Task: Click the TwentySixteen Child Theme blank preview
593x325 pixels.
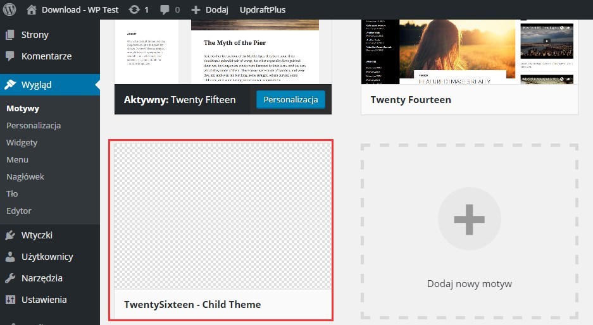Action: (223, 216)
